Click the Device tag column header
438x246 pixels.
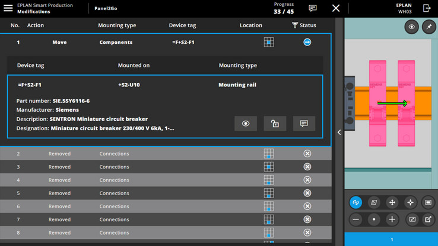[x=182, y=25]
